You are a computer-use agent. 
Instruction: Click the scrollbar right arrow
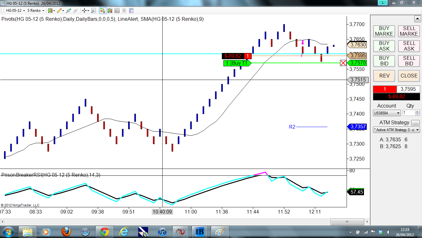pyautogui.click(x=367, y=222)
